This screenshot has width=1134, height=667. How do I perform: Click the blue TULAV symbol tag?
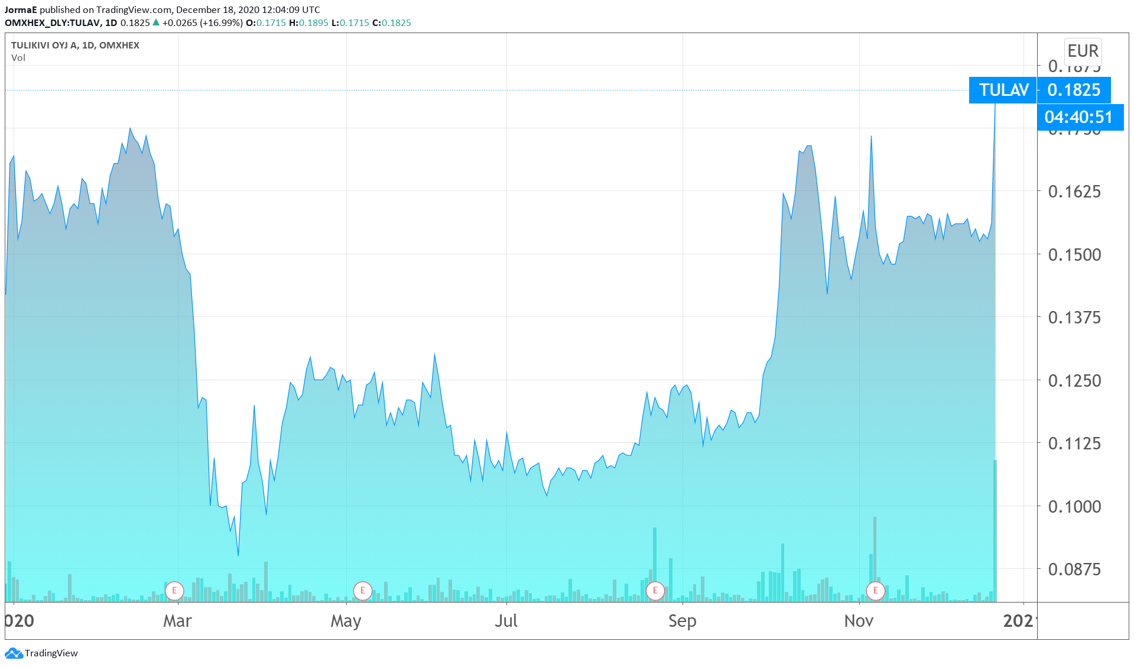click(1003, 90)
